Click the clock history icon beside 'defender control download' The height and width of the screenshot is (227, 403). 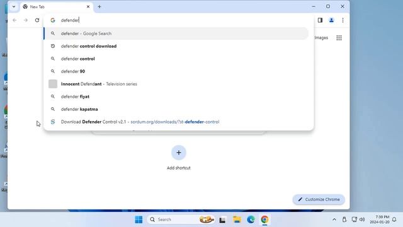coord(53,46)
